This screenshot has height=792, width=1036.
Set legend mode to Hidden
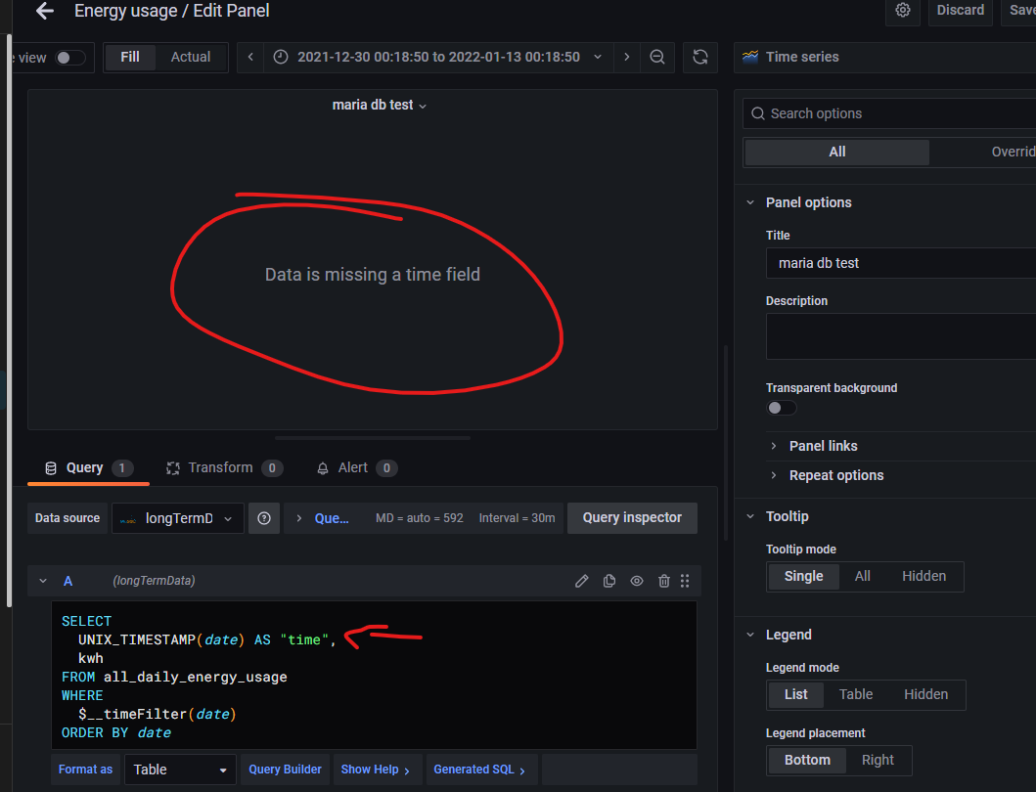pos(925,695)
